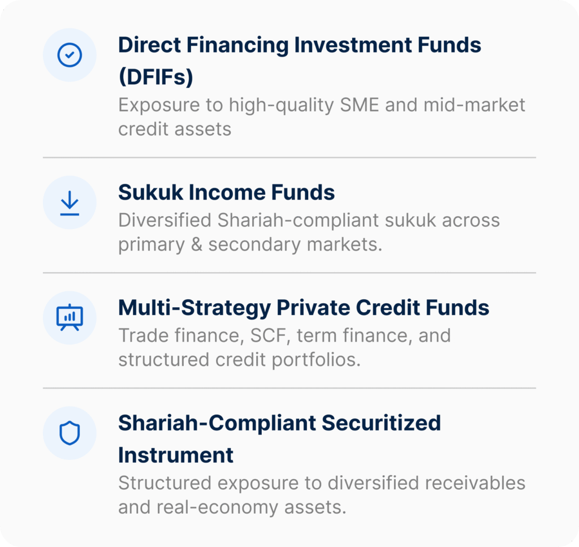Click divider line above Shariah-Compliant Securitized section
Viewport: 579px width, 547px height.
click(289, 388)
